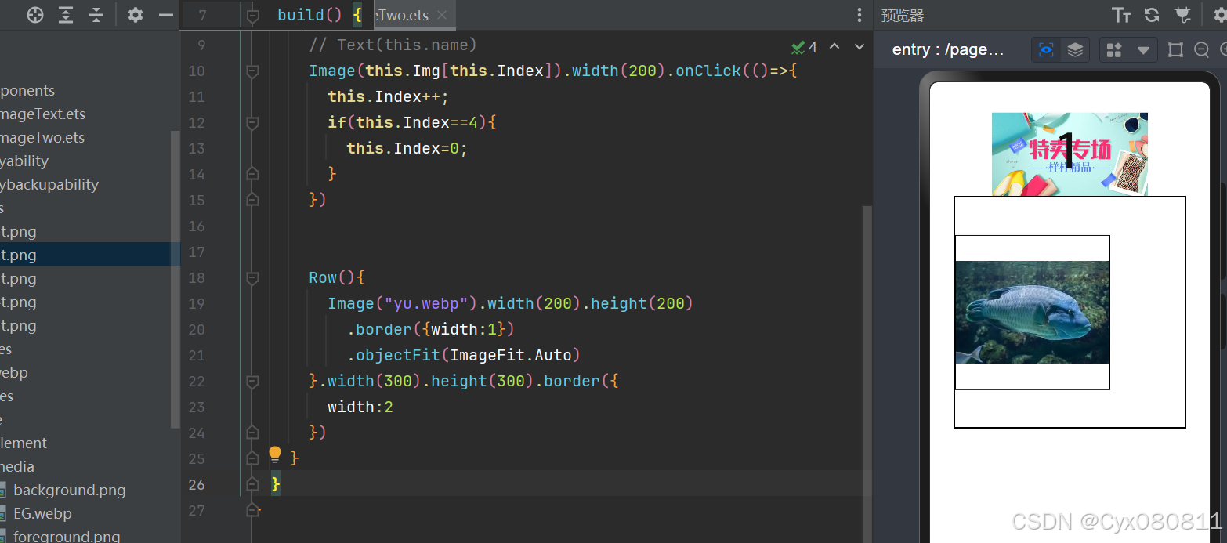This screenshot has height=543, width=1227.
Task: Click width:2 on line 23
Action: click(x=360, y=407)
